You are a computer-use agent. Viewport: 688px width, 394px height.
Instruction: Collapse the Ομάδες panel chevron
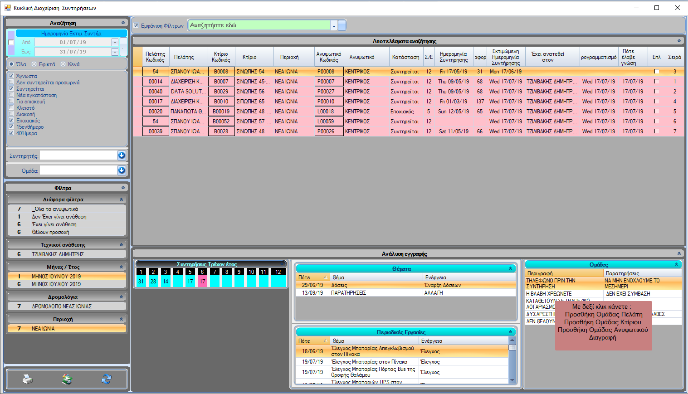676,264
